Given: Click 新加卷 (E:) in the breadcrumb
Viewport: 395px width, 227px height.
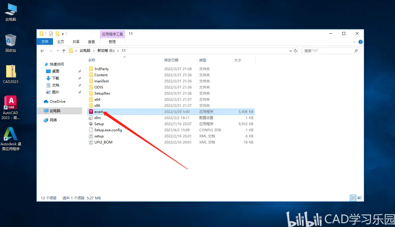Looking at the screenshot, I should pos(106,51).
